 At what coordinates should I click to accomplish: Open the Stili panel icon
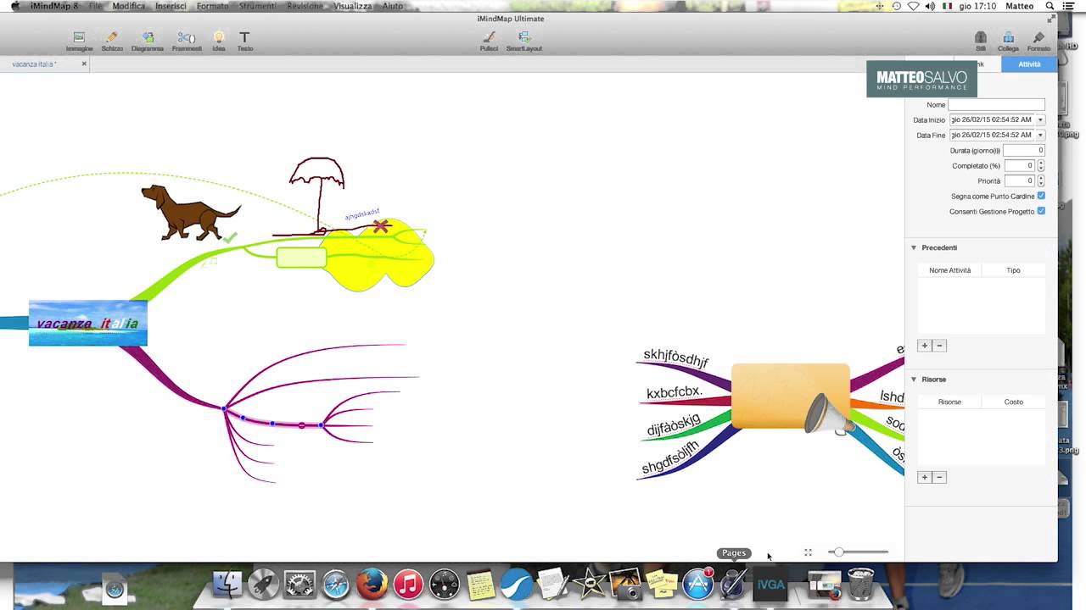point(981,42)
